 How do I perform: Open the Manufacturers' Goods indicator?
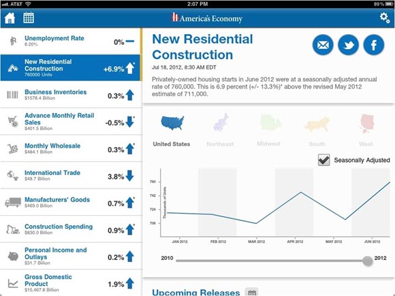tap(71, 202)
